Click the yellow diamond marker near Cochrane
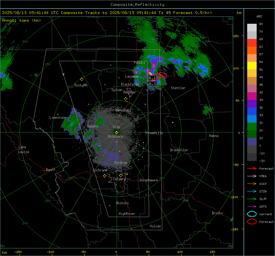 pyautogui.click(x=105, y=176)
